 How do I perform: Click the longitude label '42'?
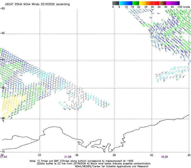(x=152, y=155)
